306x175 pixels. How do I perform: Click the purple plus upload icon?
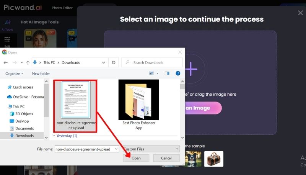pyautogui.click(x=190, y=69)
